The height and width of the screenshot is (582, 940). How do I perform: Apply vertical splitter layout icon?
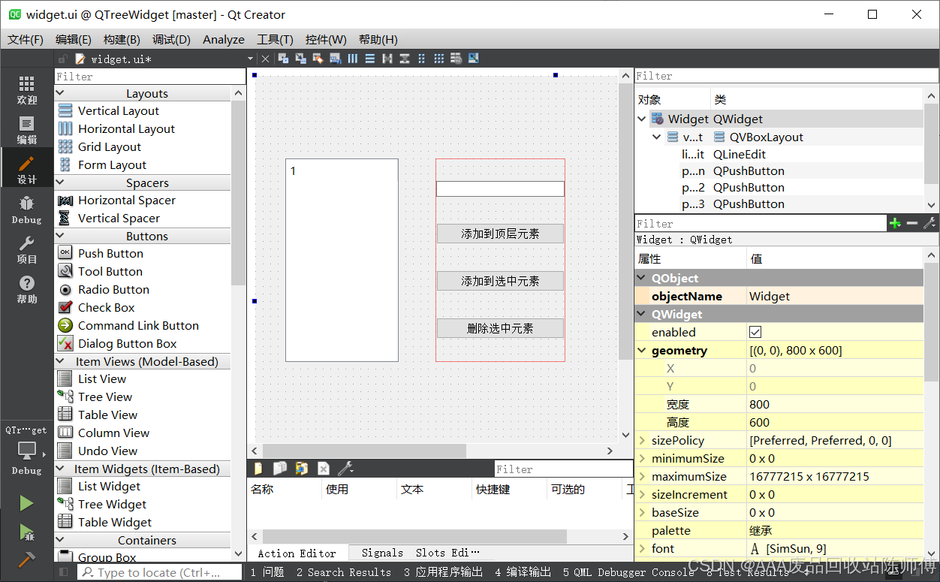click(x=405, y=59)
